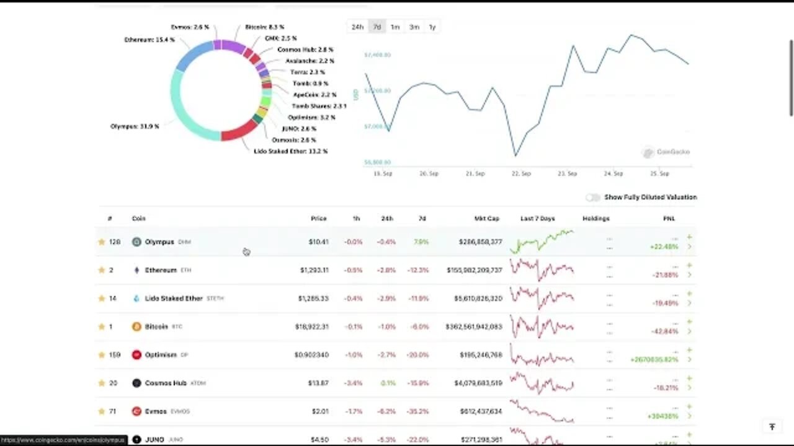Click the page vertical scrollbar thumb
This screenshot has height=446, width=794.
coord(791,77)
